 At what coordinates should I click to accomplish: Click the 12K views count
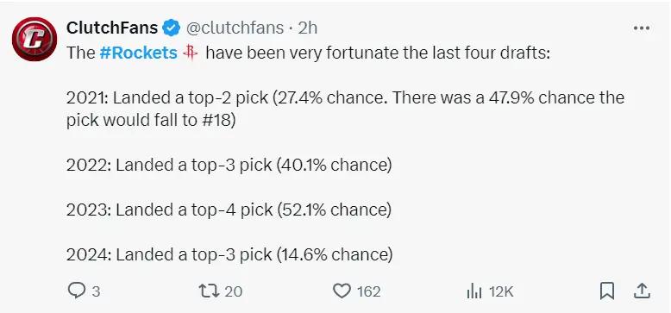pos(501,291)
